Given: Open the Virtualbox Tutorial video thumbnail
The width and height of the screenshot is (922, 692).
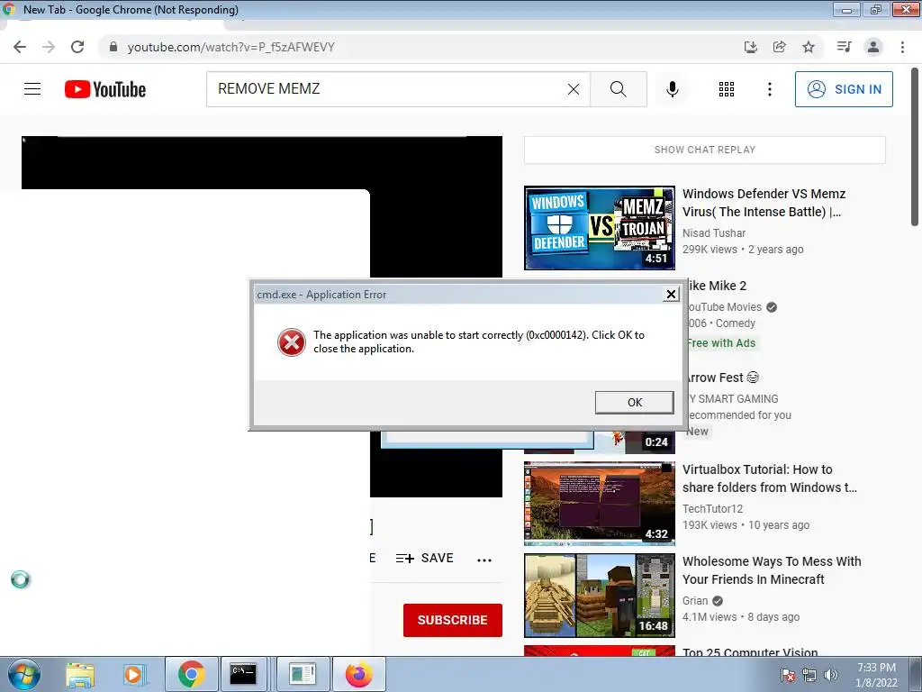Looking at the screenshot, I should [x=599, y=504].
